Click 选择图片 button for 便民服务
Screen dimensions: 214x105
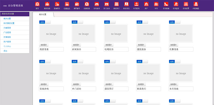coord(141,45)
